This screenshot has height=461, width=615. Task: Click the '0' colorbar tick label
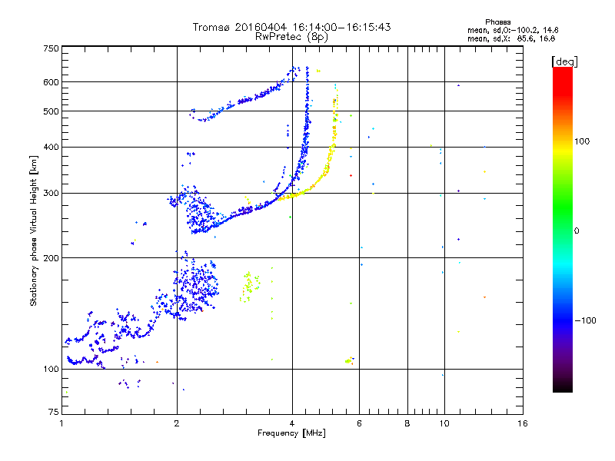577,231
